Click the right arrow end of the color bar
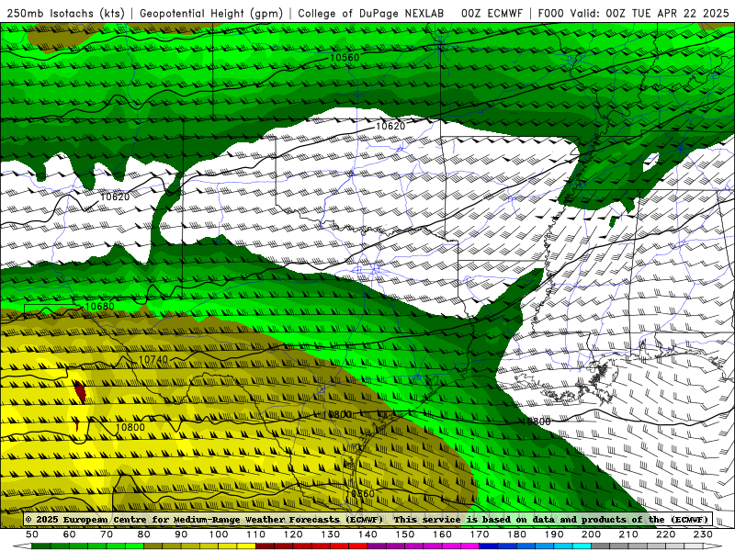735x551 pixels. click(x=713, y=545)
